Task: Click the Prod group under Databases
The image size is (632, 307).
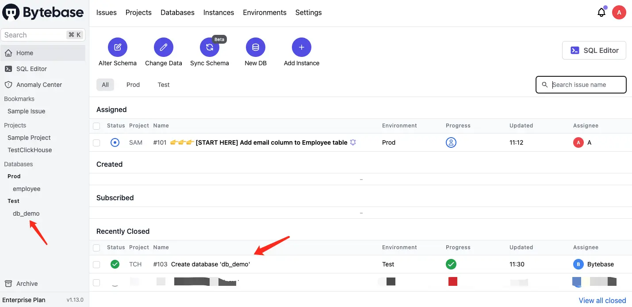Action: tap(14, 176)
